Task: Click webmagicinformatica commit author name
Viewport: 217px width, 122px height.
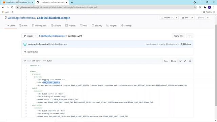Action: pos(38,44)
